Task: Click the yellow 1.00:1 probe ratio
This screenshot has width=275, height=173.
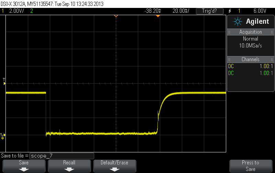Action: 266,66
